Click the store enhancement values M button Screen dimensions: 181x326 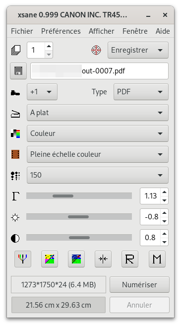tap(157, 259)
